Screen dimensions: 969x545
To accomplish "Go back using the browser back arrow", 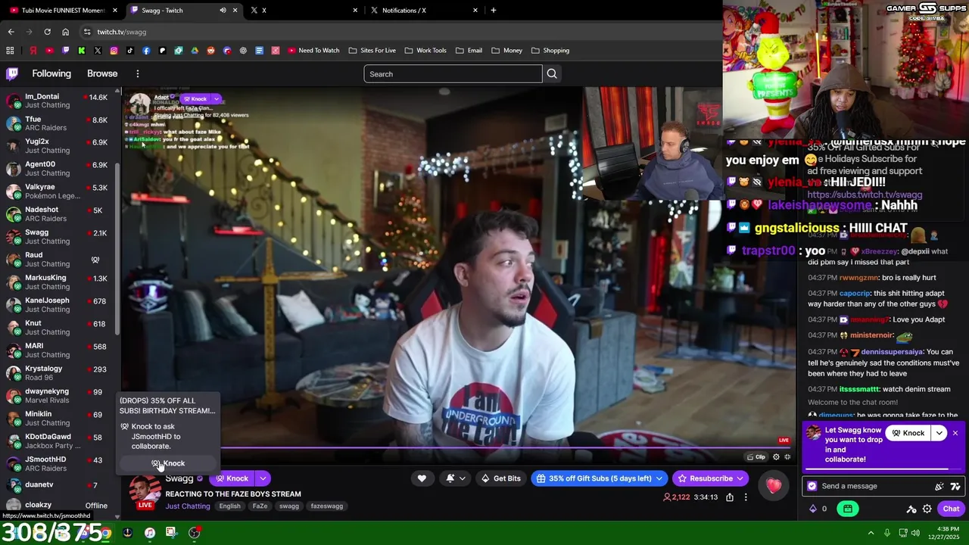I will 11,32.
